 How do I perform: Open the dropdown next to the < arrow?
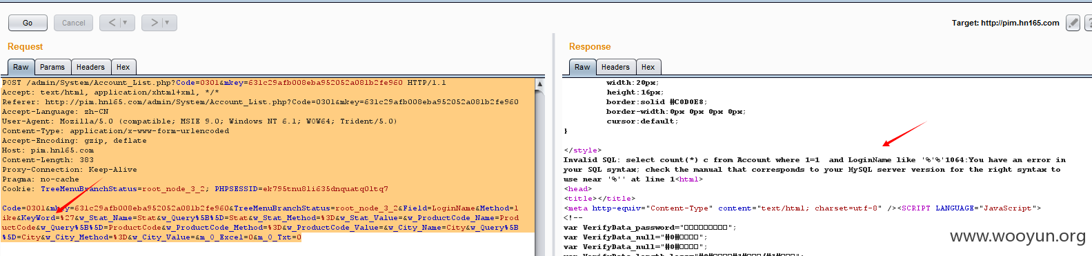click(126, 23)
